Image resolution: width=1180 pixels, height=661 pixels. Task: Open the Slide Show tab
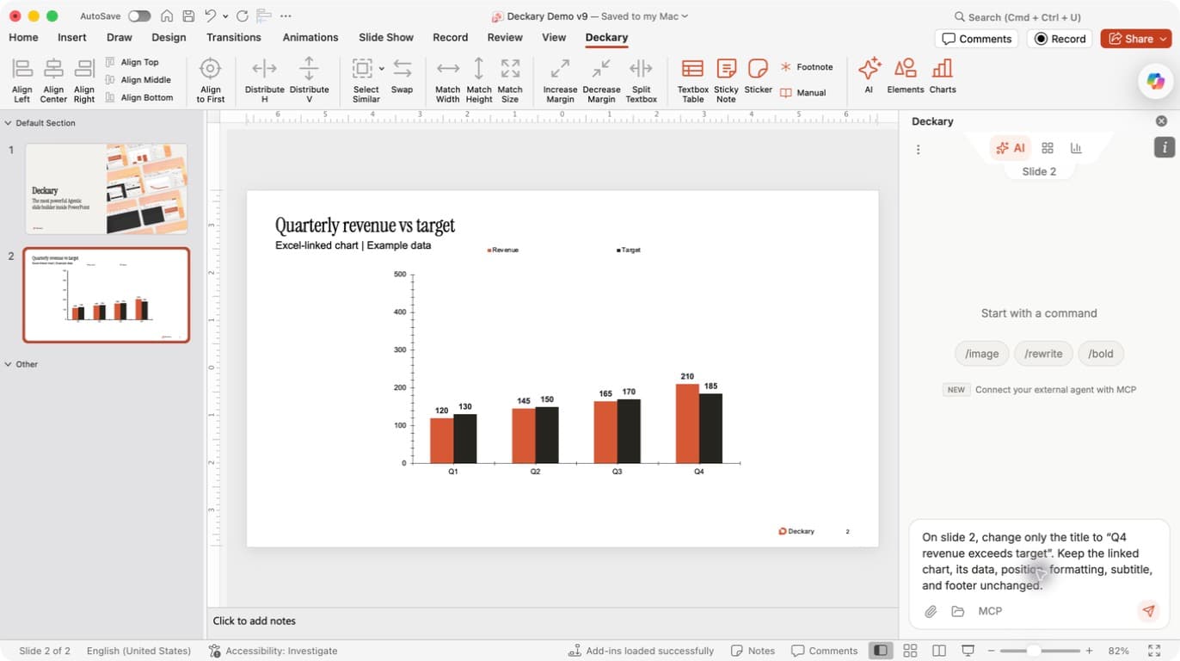coord(386,38)
